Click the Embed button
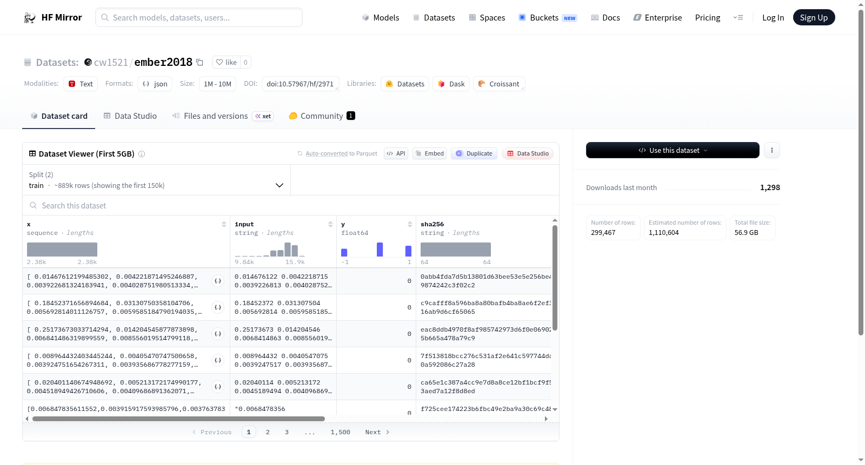 tap(429, 153)
